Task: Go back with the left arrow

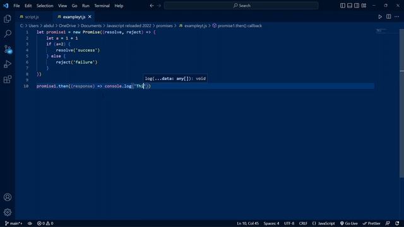Action: point(151,6)
